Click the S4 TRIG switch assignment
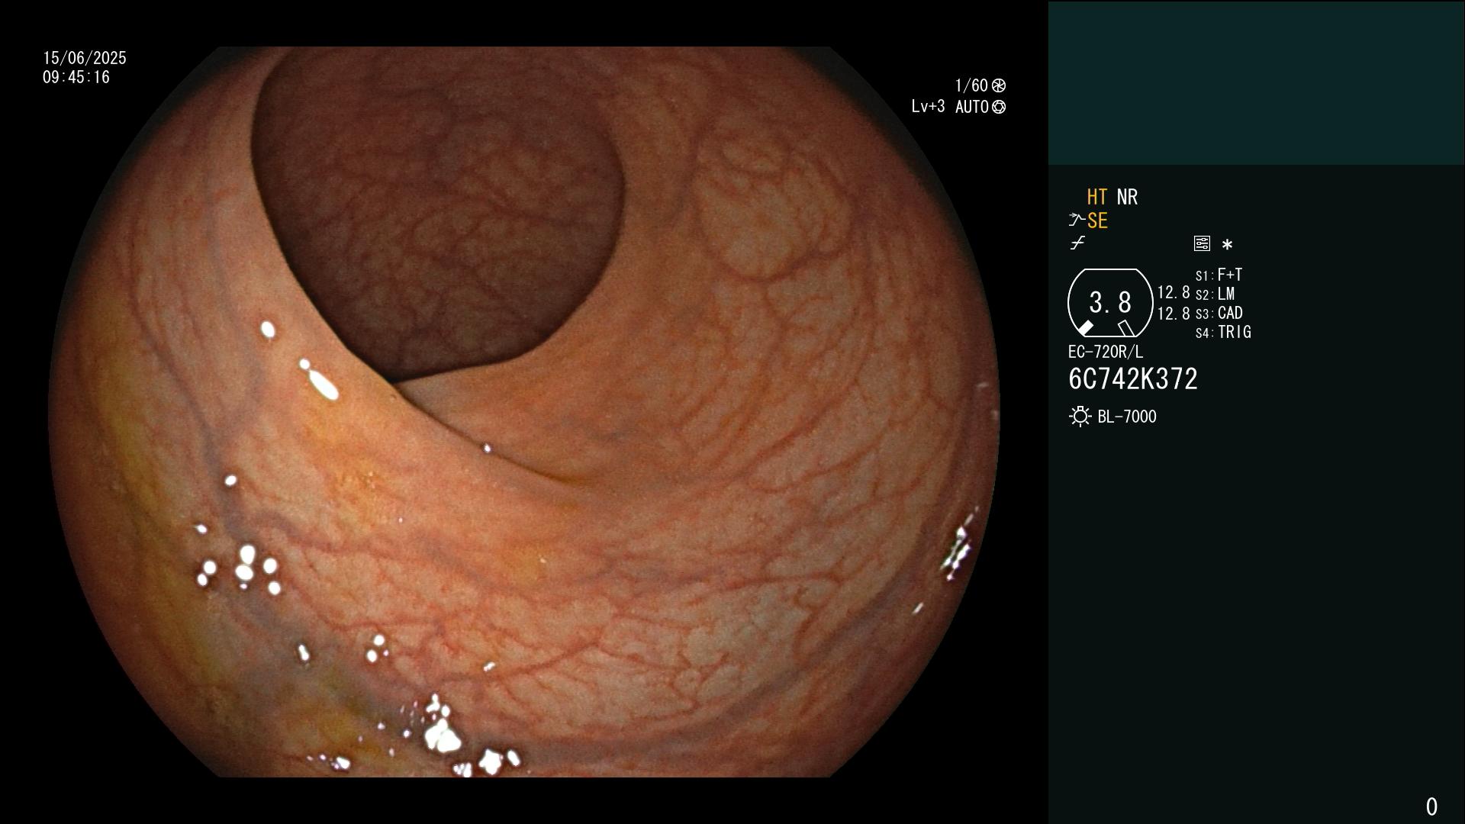This screenshot has width=1465, height=824. point(1223,332)
